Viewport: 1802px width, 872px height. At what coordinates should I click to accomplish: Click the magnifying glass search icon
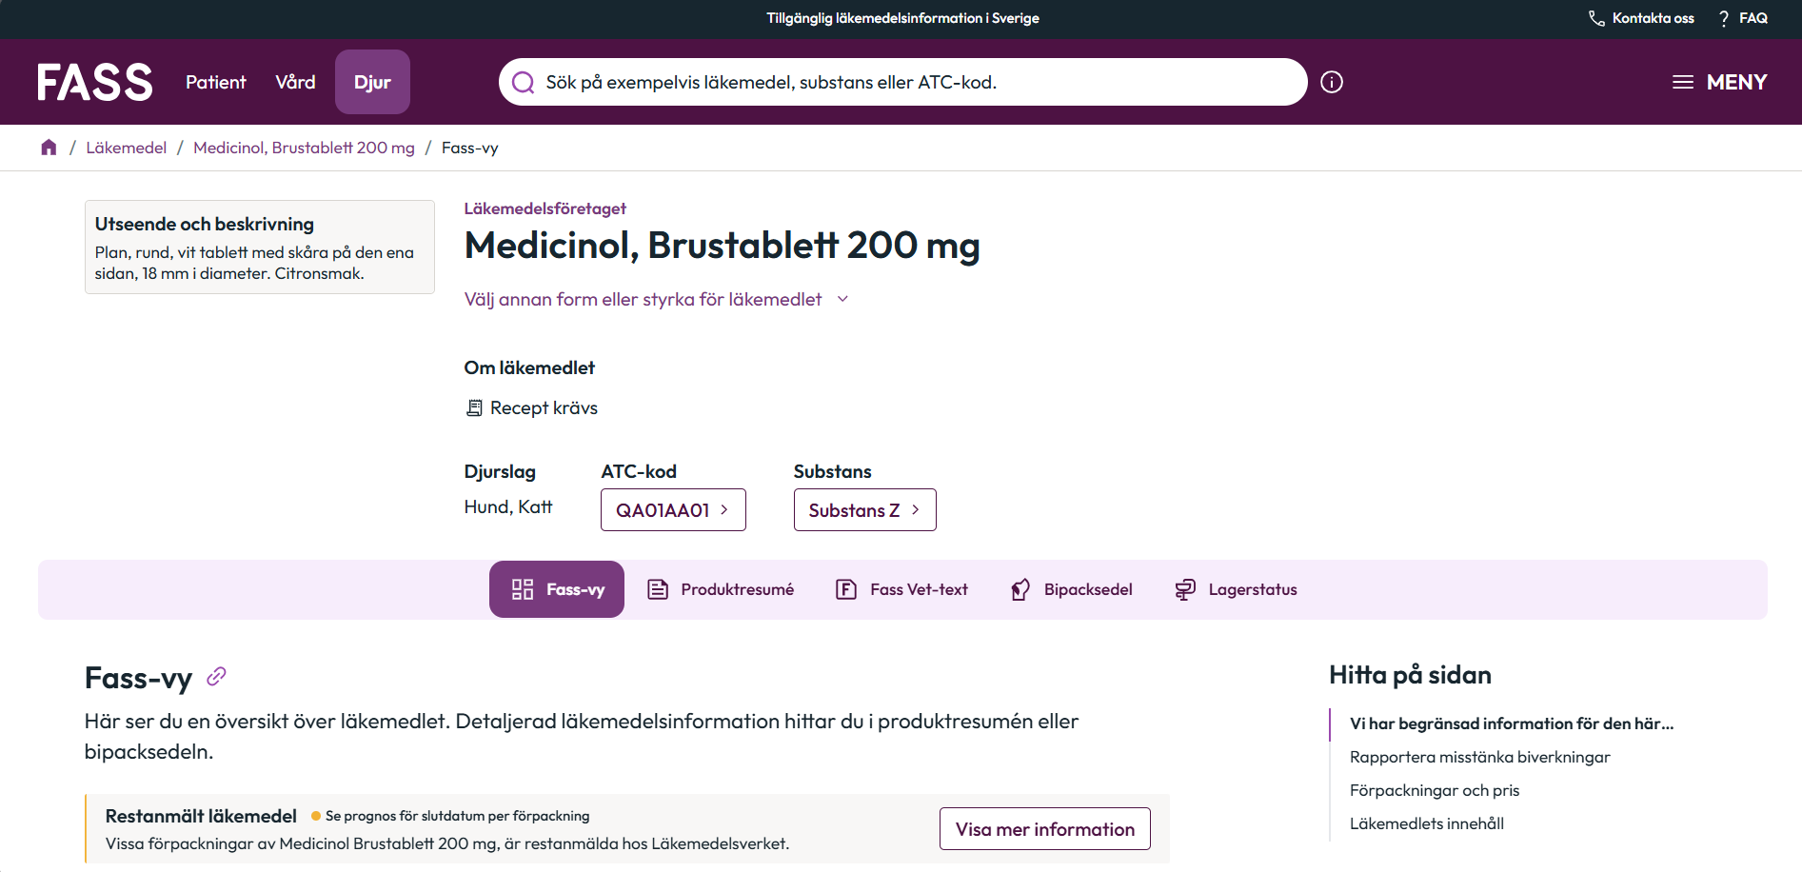point(523,82)
